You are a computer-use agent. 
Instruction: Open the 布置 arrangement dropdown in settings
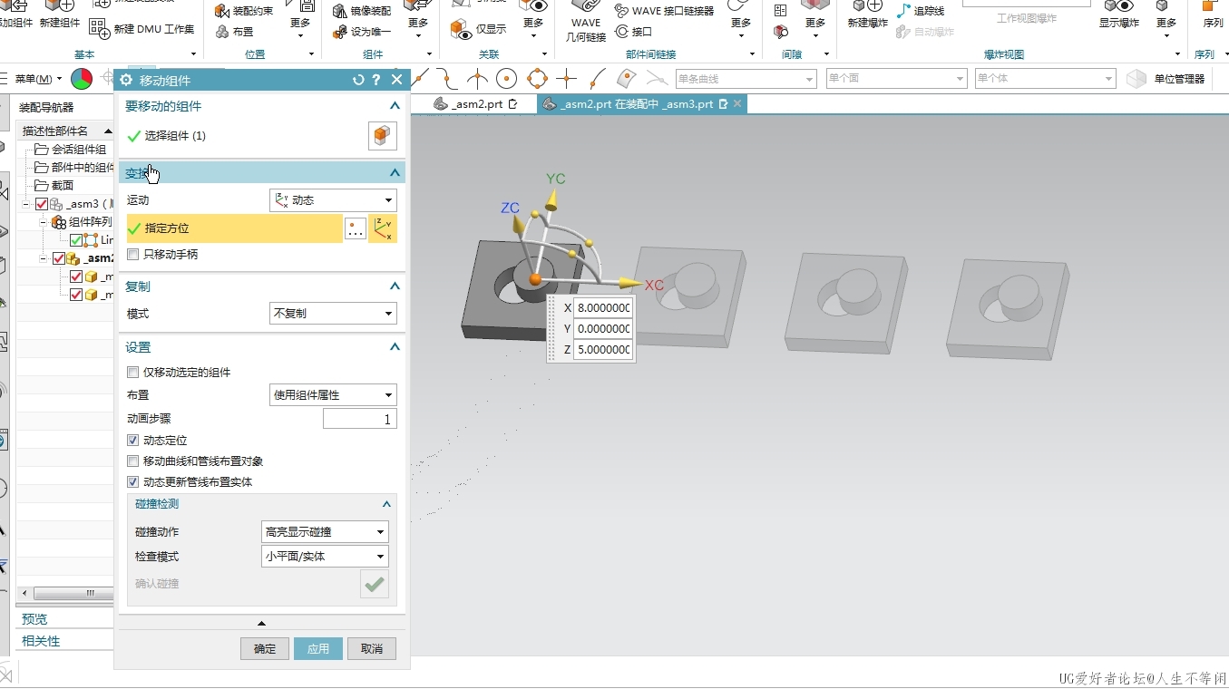tap(333, 395)
